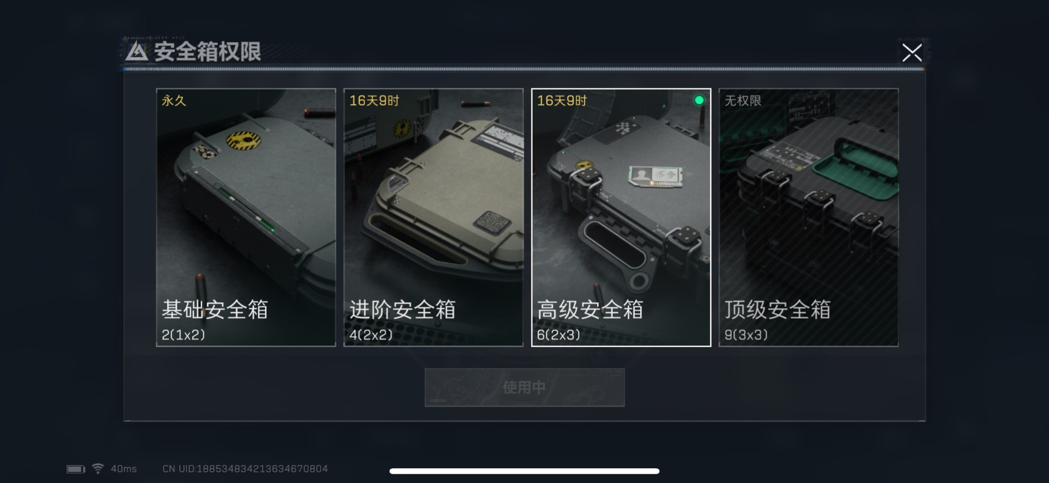
Task: Select the 高级安全箱 card
Action: (x=621, y=217)
